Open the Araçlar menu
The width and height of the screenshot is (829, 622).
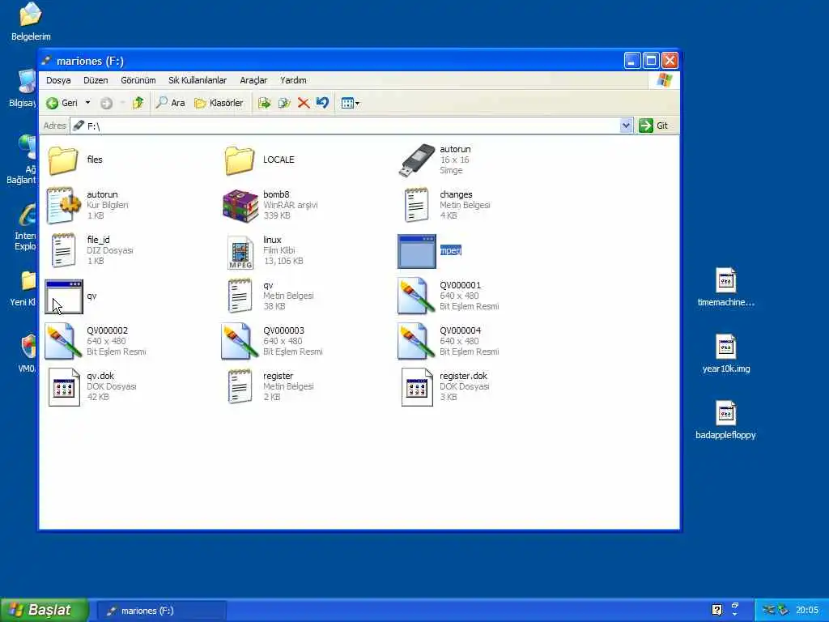click(253, 80)
